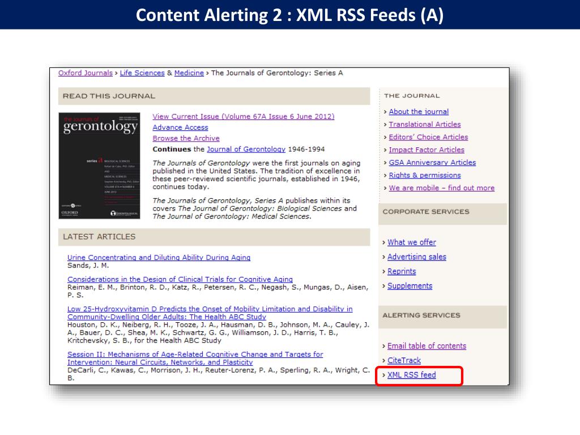Viewport: 580px width, 435px height.
Task: Open About the journal link
Action: point(419,112)
